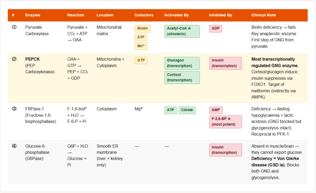Click the Cortisol (transcription) activator tag

pos(182,78)
